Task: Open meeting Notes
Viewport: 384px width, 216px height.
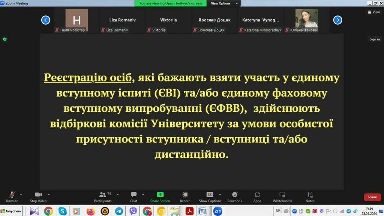Action: [310, 196]
